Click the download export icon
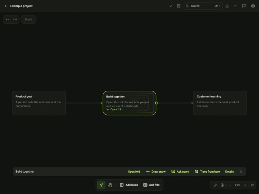 pos(227,6)
